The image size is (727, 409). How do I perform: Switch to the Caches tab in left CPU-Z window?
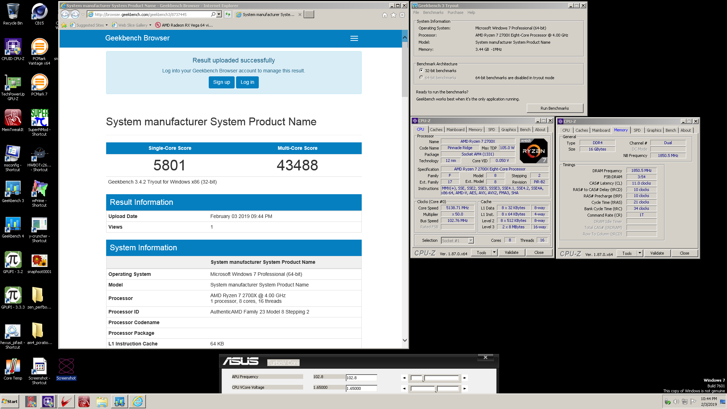436,130
